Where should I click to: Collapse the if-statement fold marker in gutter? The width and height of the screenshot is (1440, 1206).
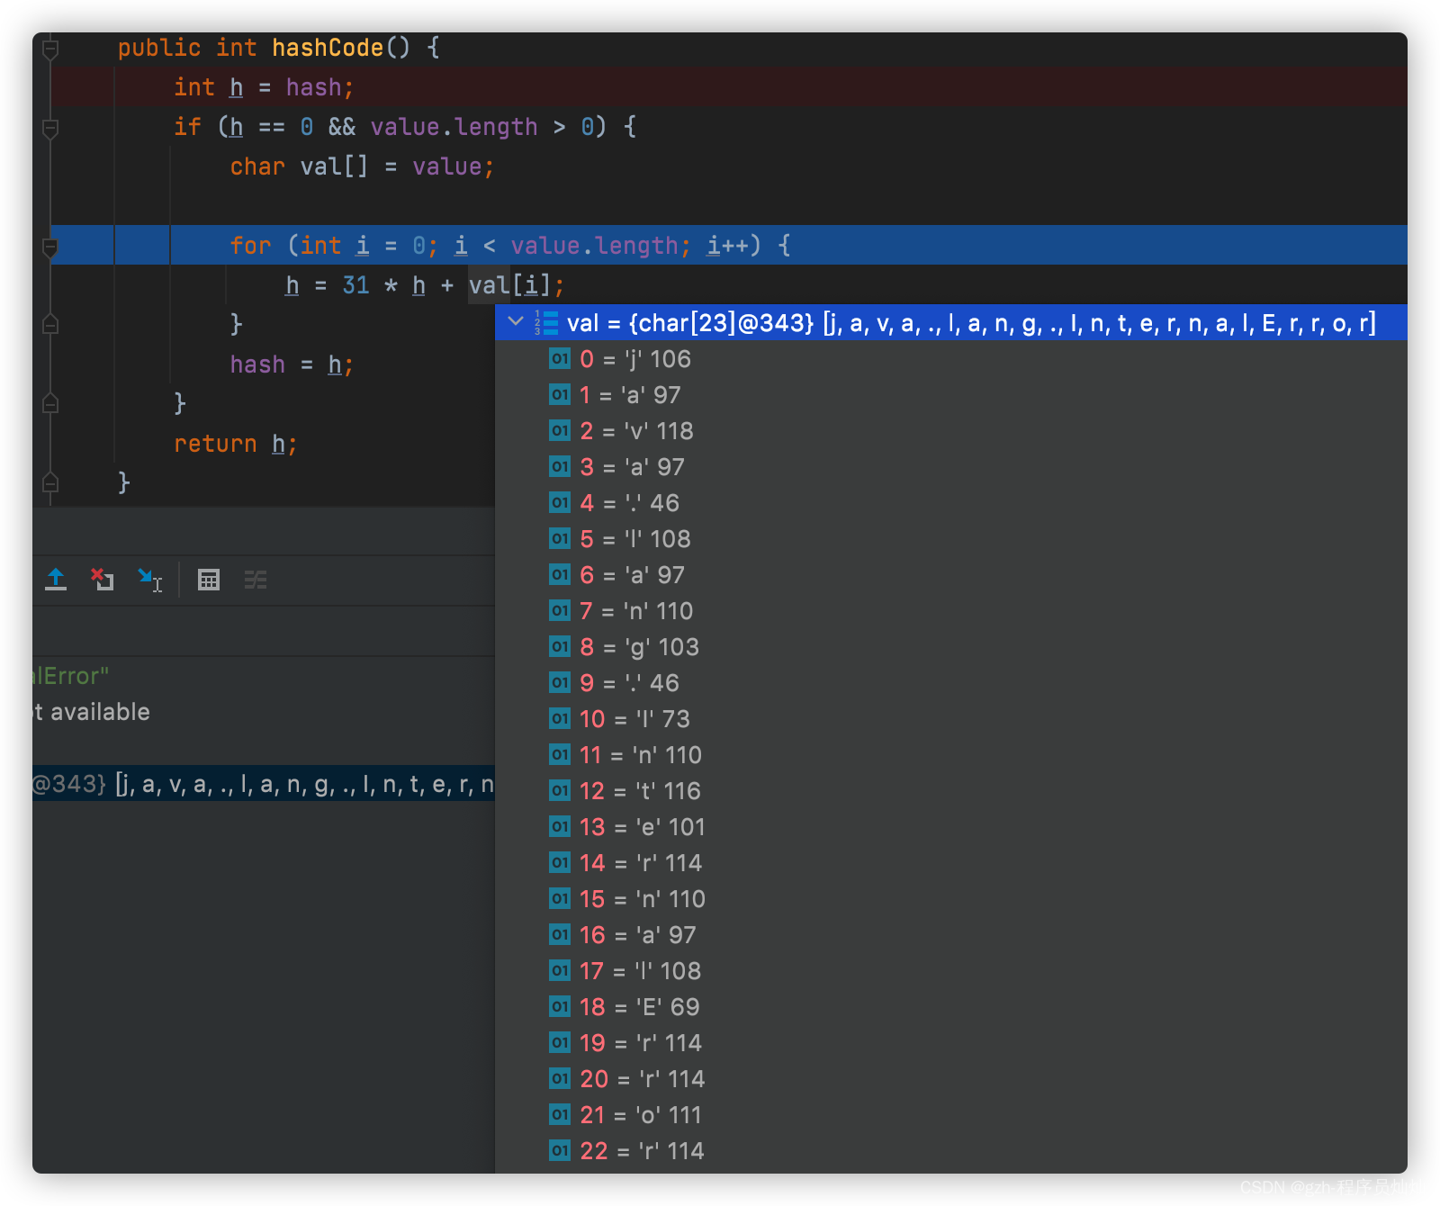coord(51,128)
